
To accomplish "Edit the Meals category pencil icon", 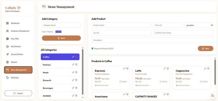I will tap(73, 72).
